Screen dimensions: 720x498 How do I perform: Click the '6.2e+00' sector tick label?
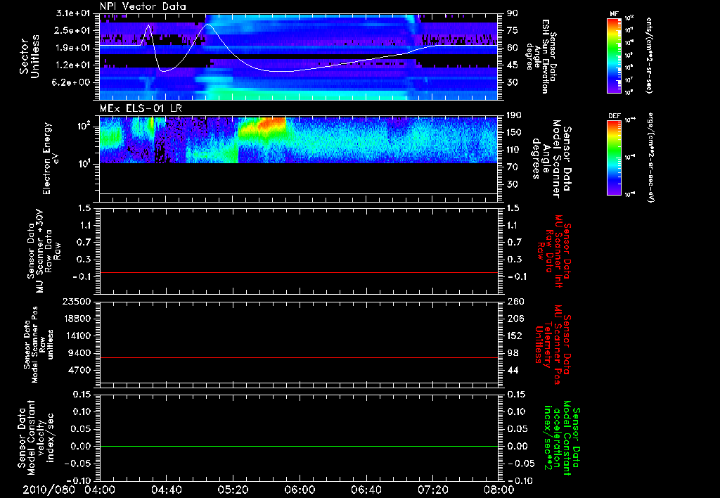(x=72, y=82)
